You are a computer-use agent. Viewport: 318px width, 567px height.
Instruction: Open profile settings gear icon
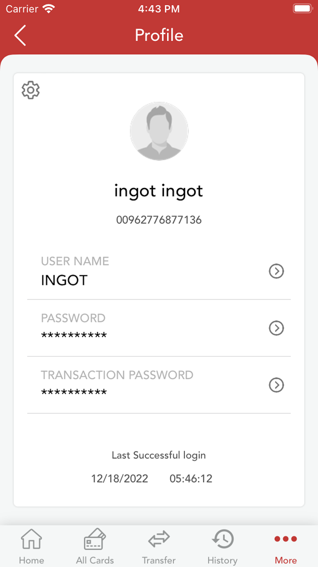pyautogui.click(x=30, y=90)
